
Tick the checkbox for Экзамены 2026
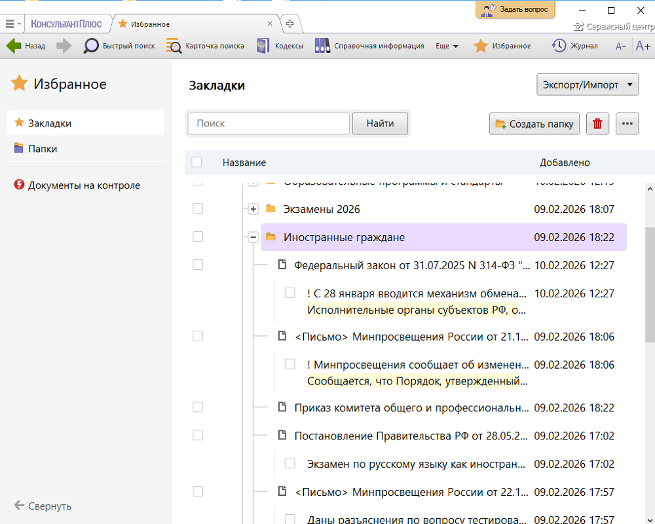click(x=198, y=209)
